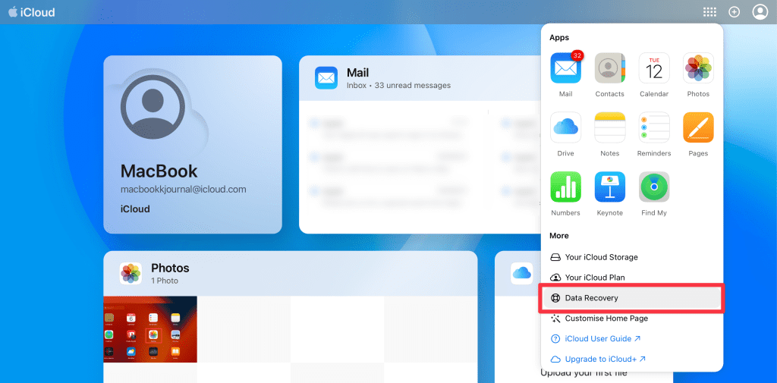Click the Photos icon in Photos tile header

pos(131,274)
